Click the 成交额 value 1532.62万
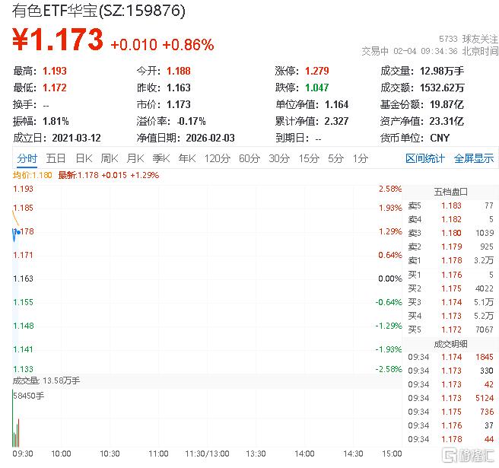 point(442,88)
